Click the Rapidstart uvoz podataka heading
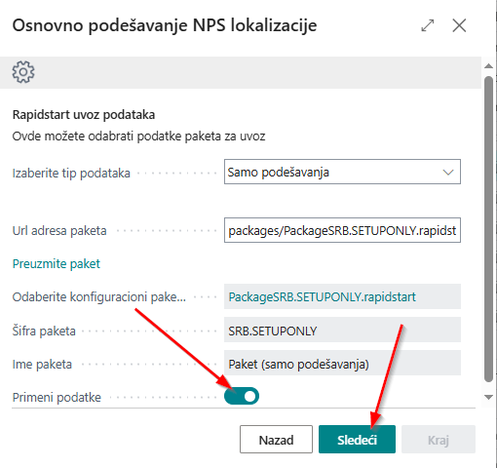The height and width of the screenshot is (468, 497). coord(84,115)
